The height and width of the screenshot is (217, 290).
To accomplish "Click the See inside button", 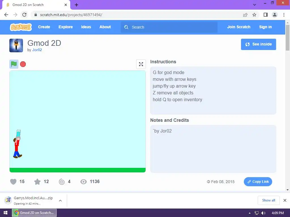I will point(258,44).
